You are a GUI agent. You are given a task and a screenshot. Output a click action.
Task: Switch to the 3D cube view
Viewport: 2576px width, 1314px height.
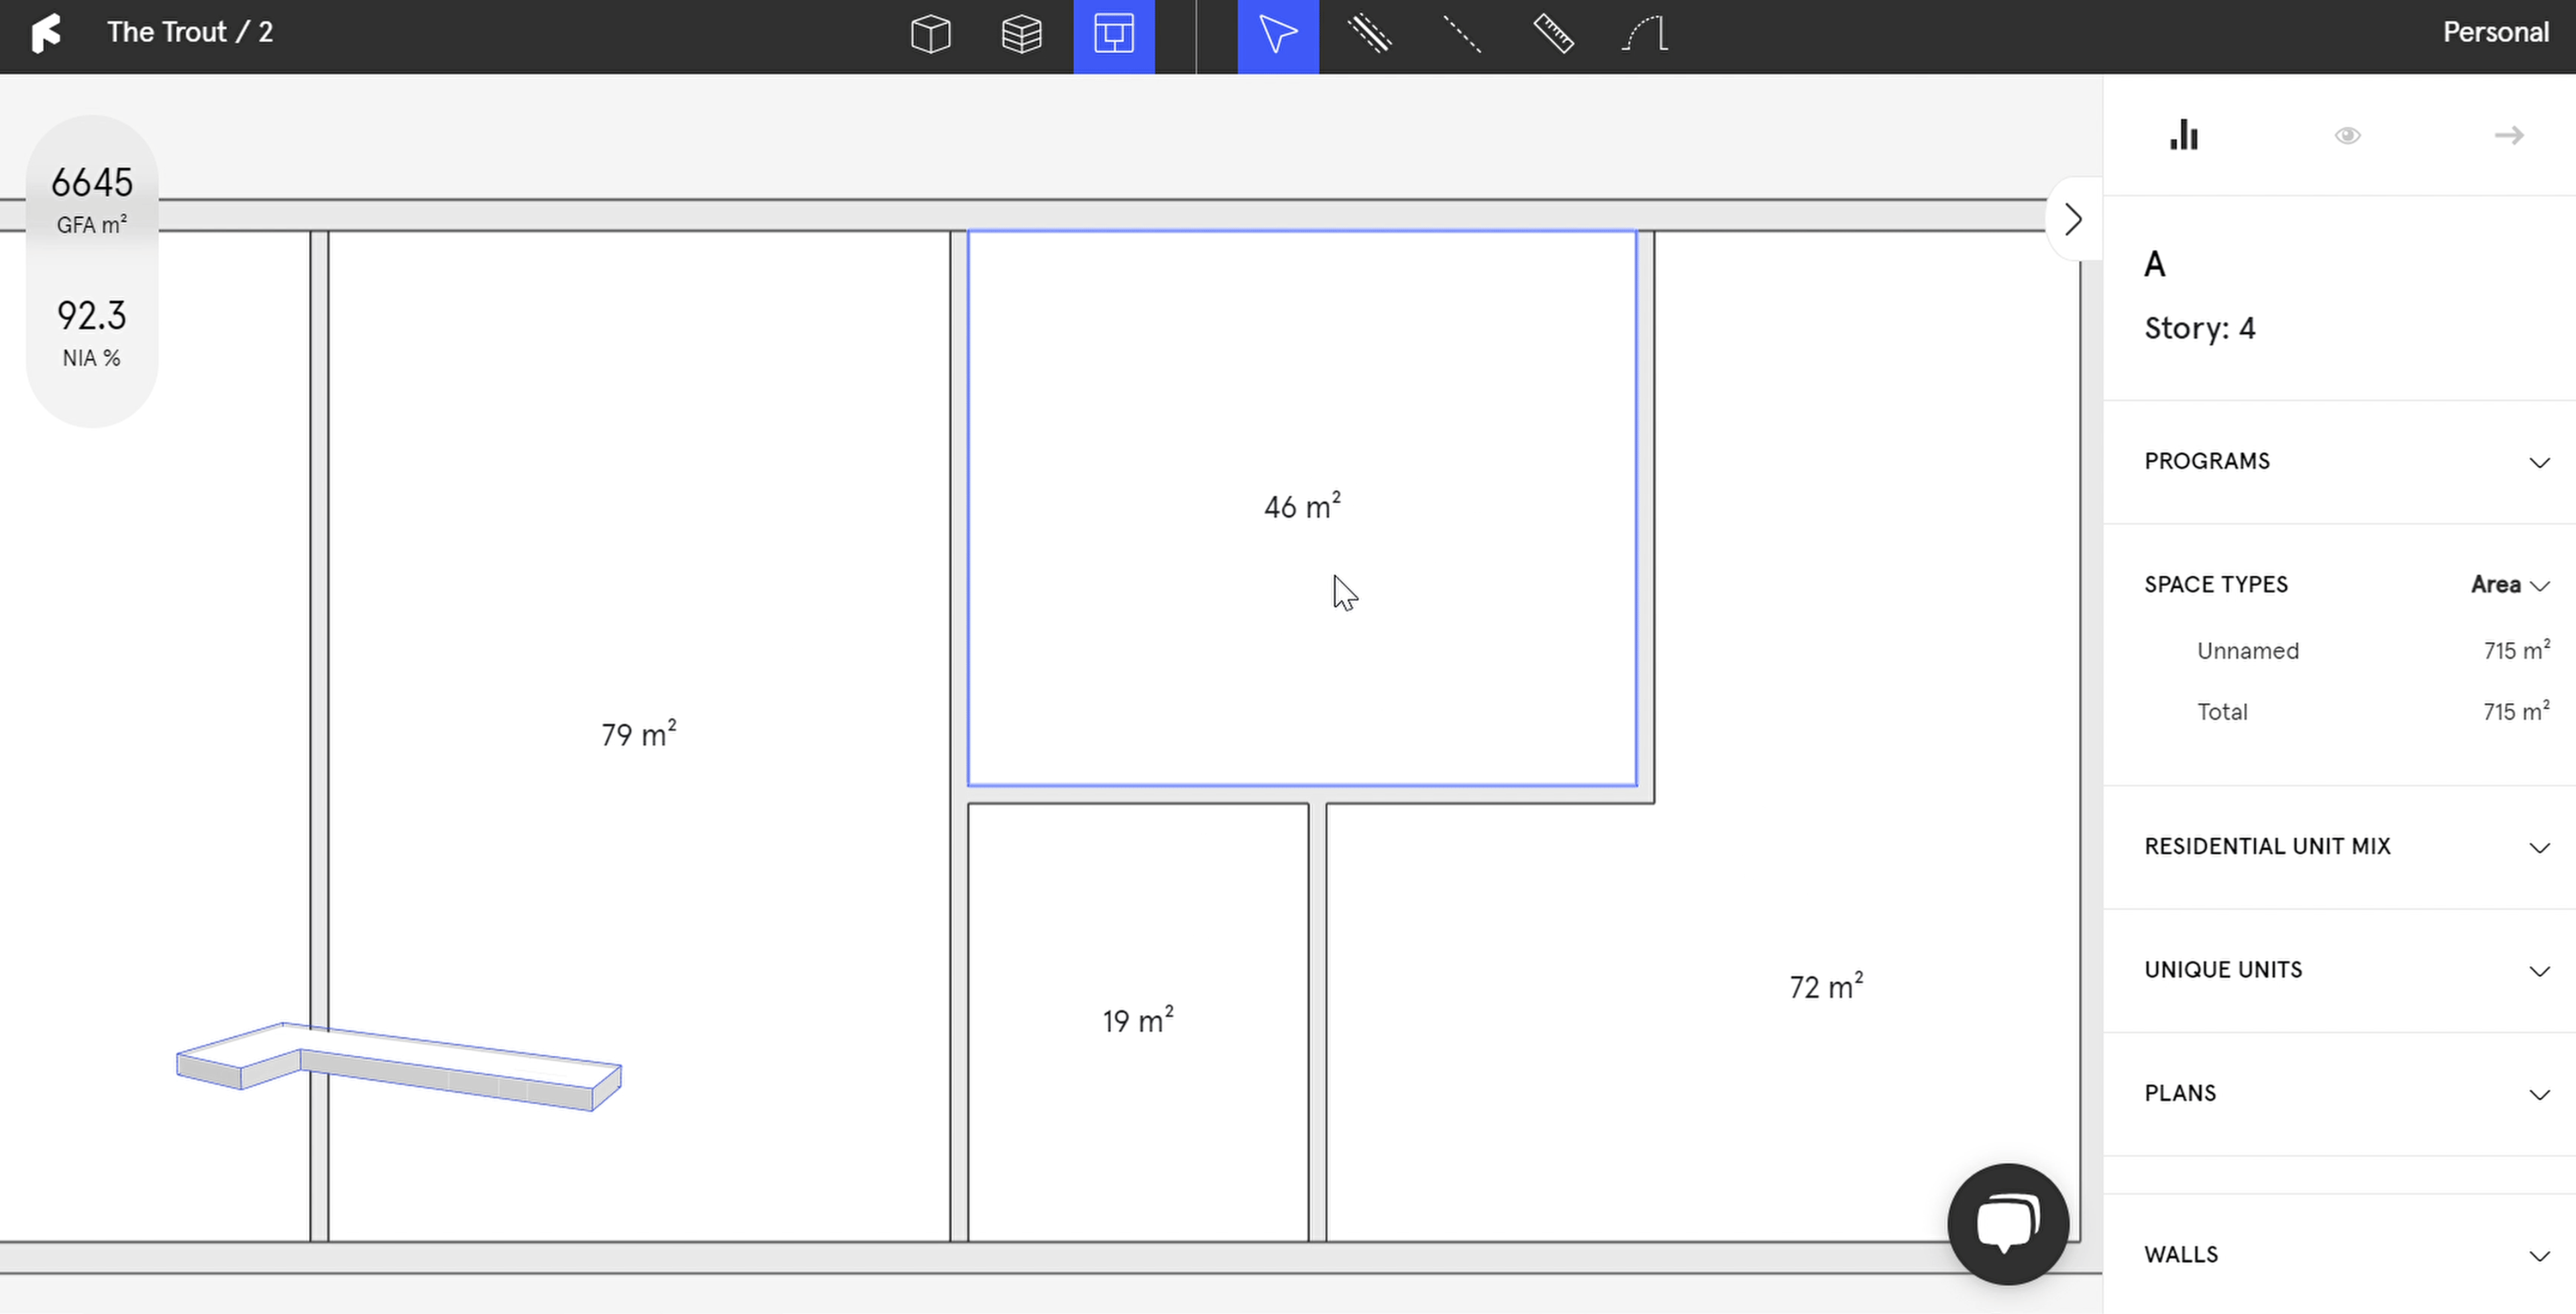pos(930,35)
